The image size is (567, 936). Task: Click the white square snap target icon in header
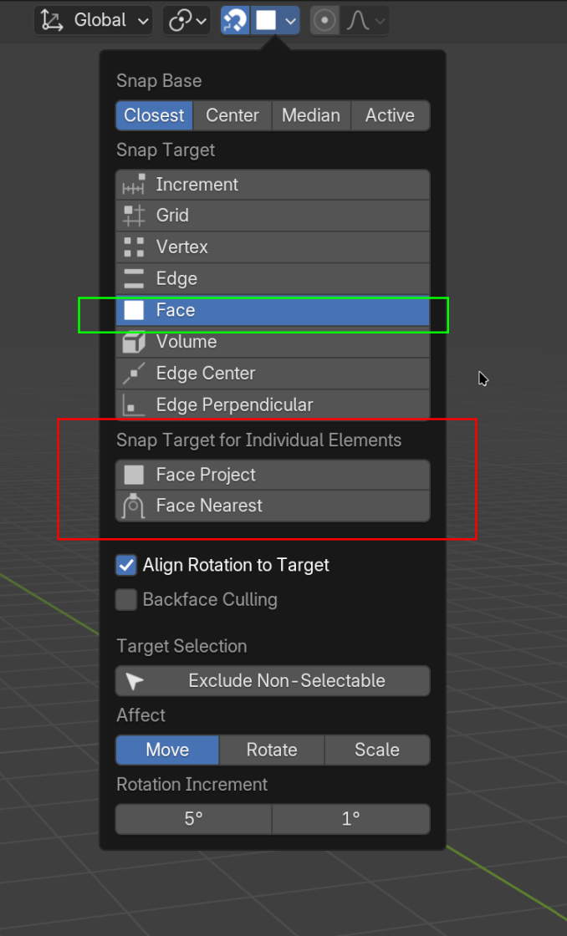click(x=266, y=20)
